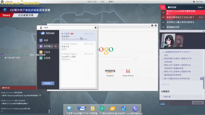
Task: Click 点击查看详情 news details button
Action: pyautogui.click(x=26, y=15)
